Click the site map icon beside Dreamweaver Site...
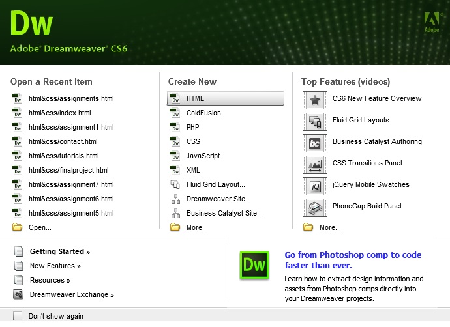 point(175,199)
